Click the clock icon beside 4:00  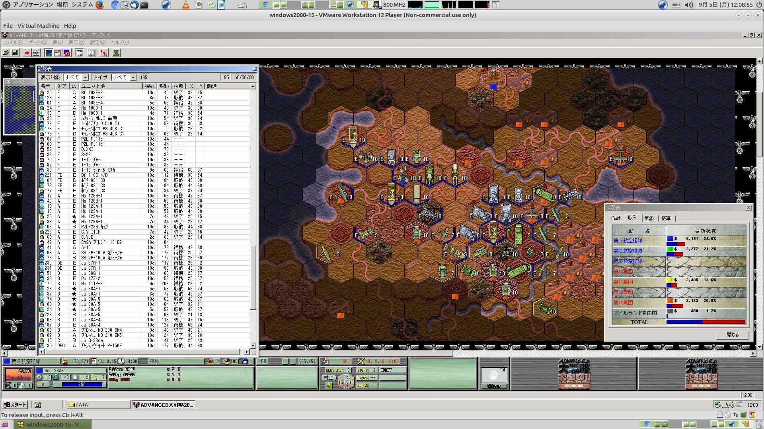pyautogui.click(x=122, y=361)
